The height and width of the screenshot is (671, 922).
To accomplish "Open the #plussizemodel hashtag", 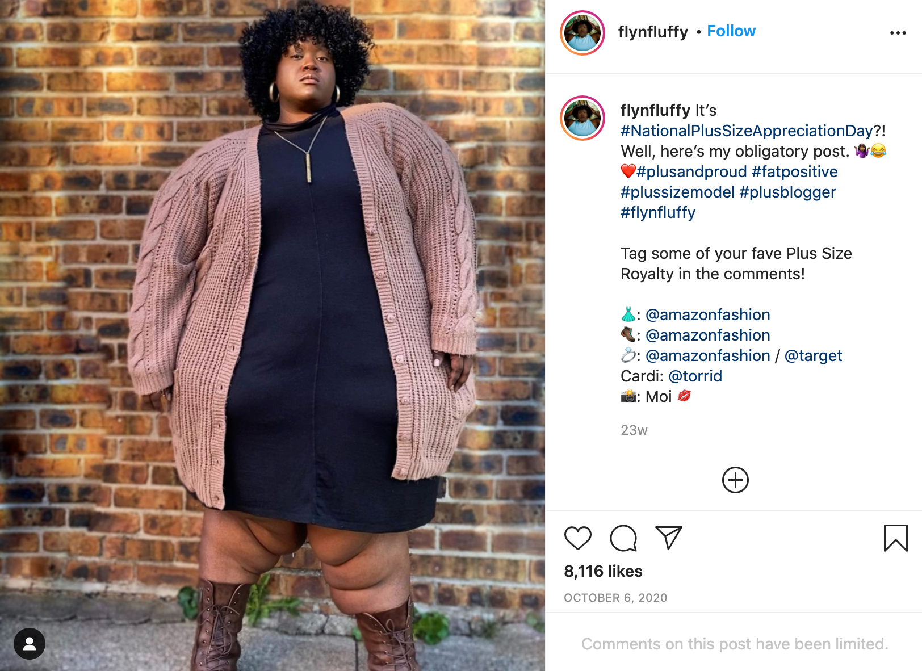I will coord(677,192).
